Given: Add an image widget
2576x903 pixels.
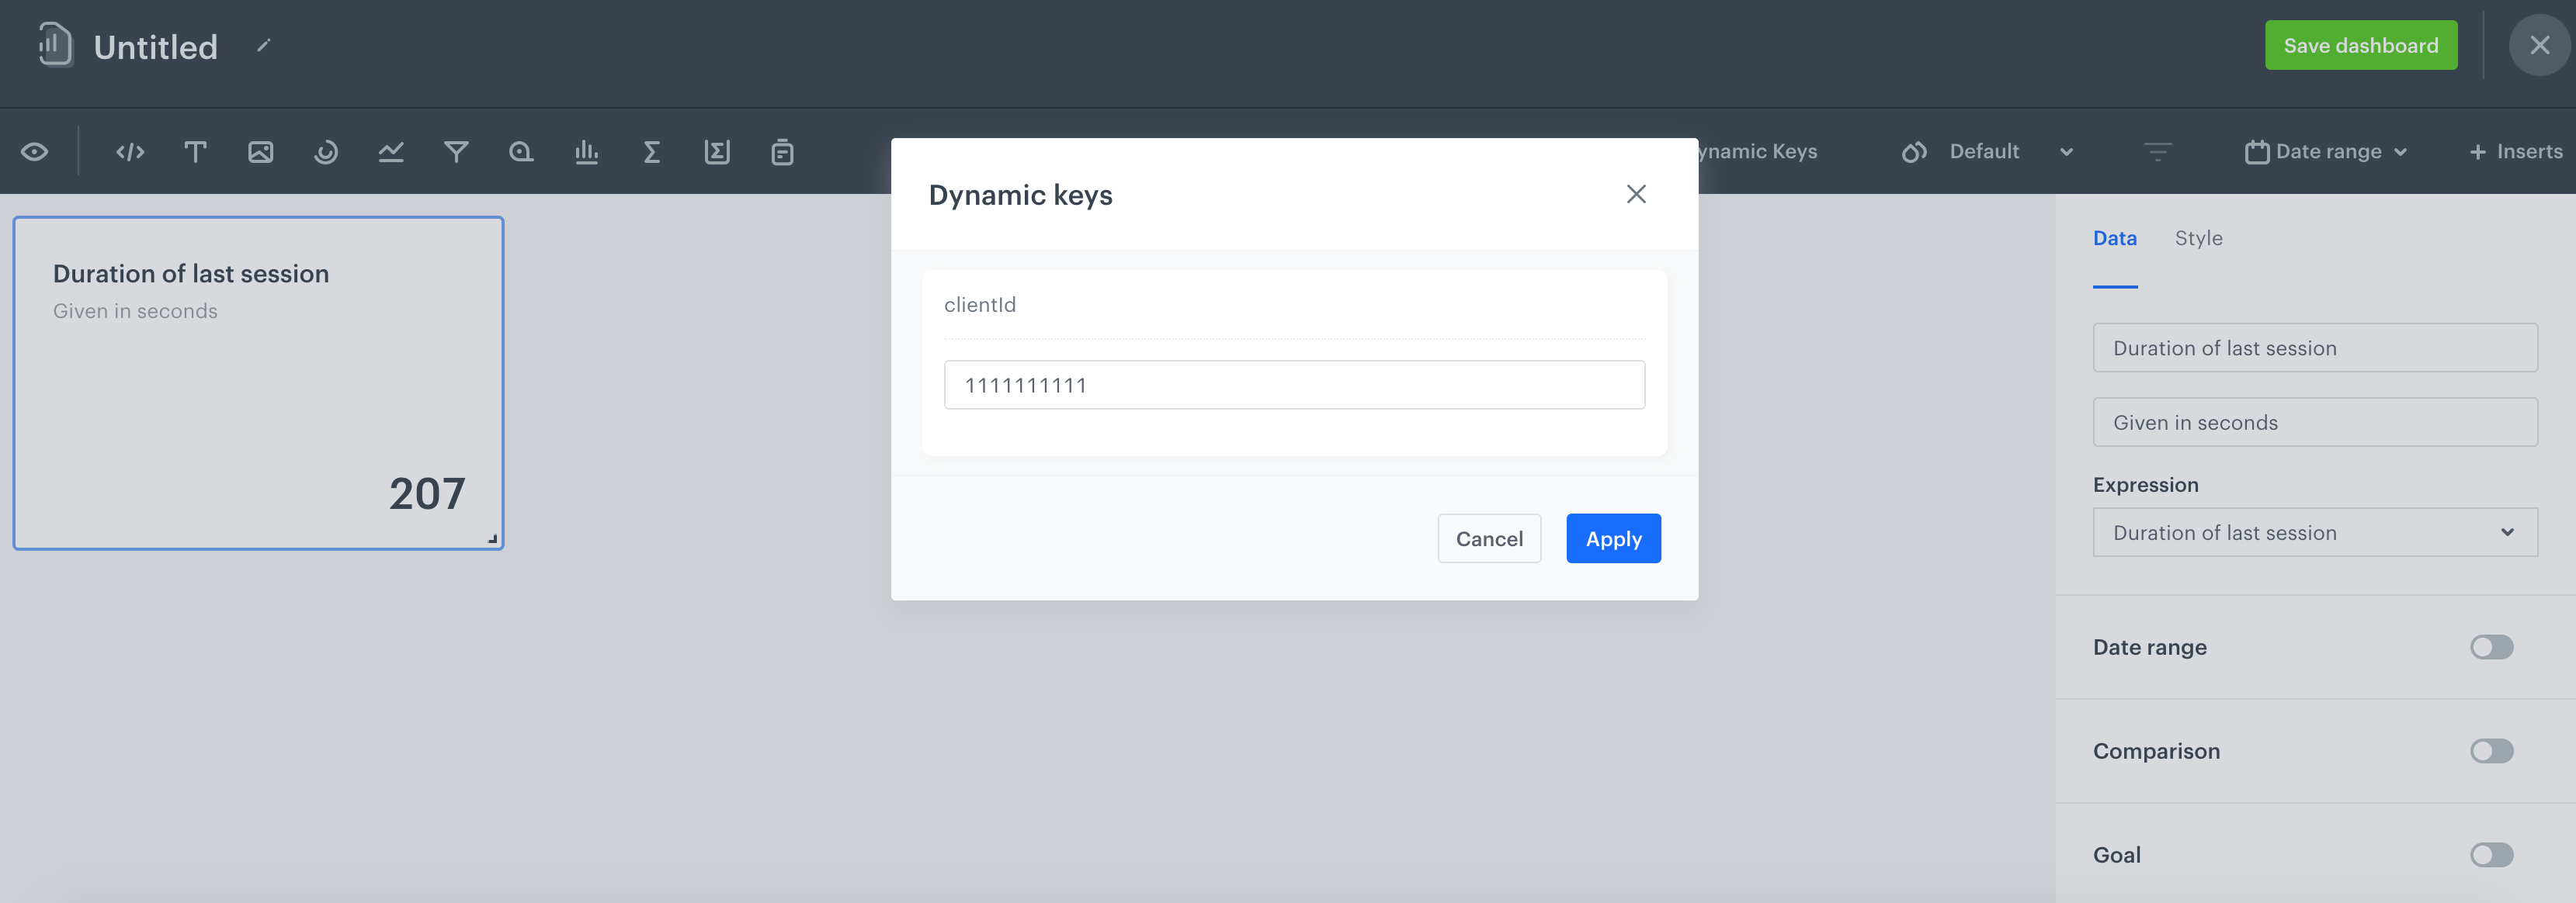Looking at the screenshot, I should pos(260,152).
